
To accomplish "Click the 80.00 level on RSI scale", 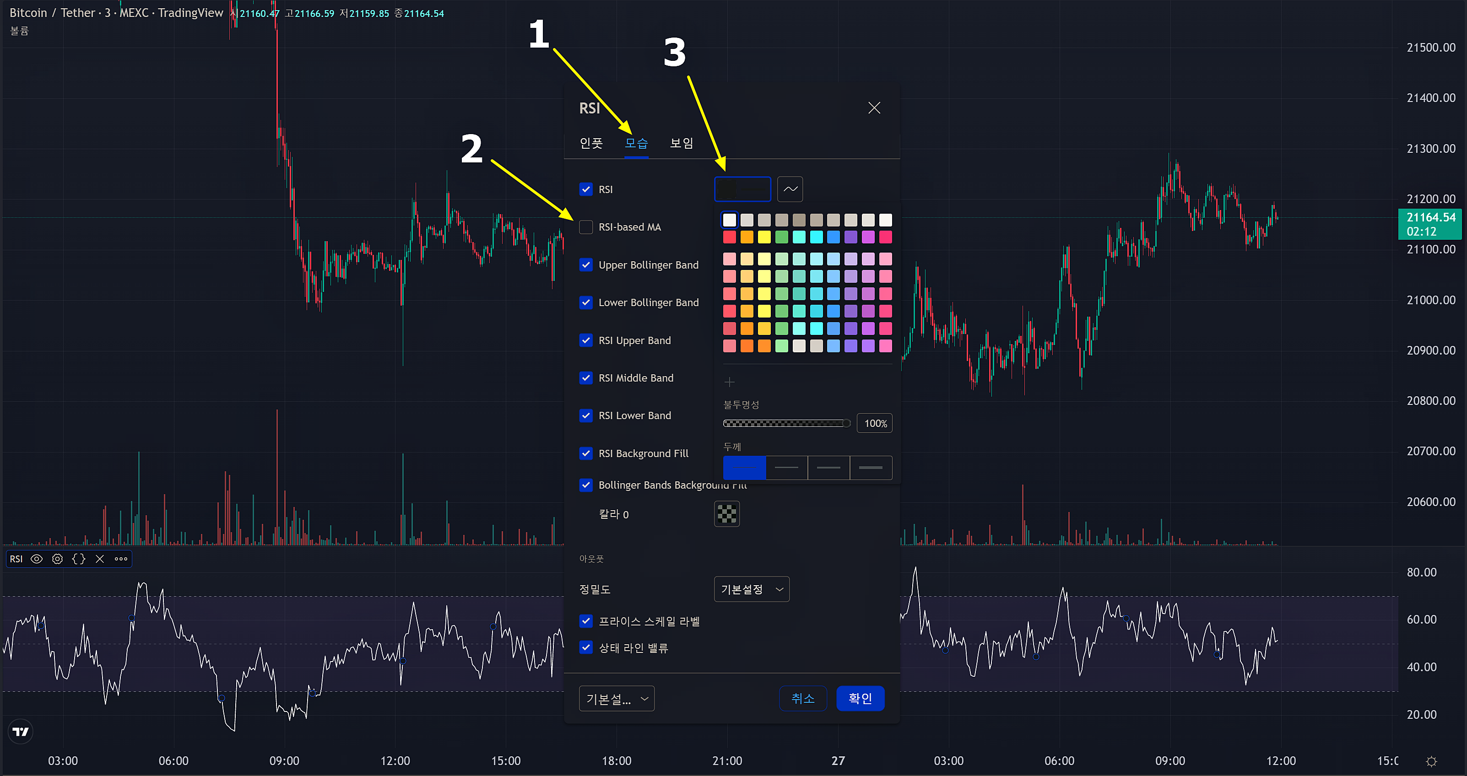I will click(1421, 572).
